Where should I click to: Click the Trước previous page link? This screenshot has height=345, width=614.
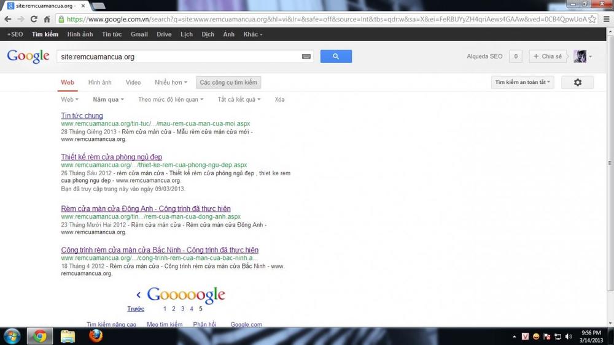136,309
